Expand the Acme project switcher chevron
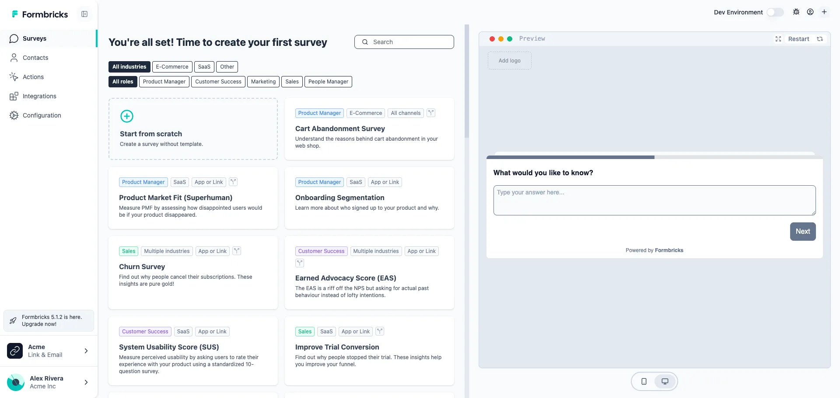The height and width of the screenshot is (398, 840). [86, 351]
